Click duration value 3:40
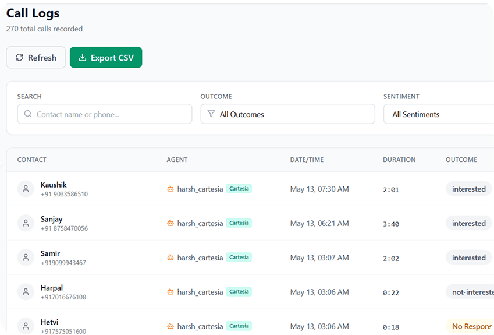The image size is (494, 335). [x=391, y=224]
